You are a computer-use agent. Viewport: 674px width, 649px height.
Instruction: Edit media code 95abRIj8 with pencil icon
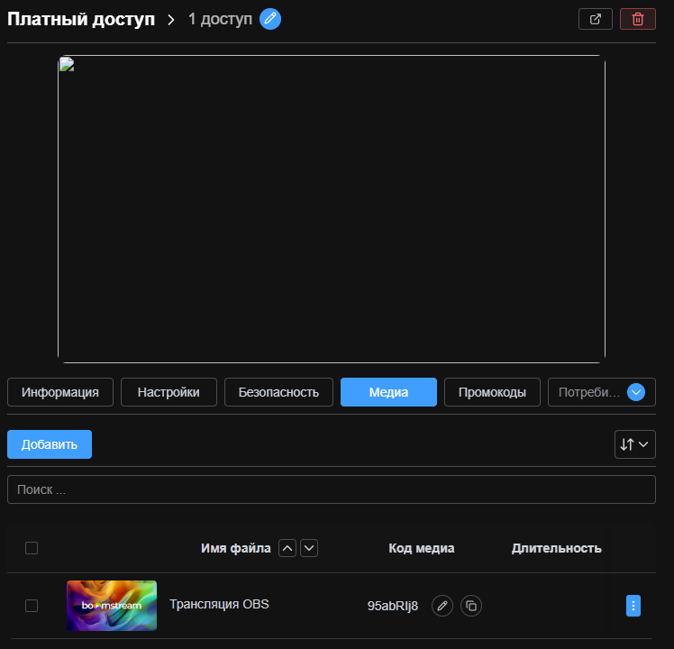pos(442,606)
